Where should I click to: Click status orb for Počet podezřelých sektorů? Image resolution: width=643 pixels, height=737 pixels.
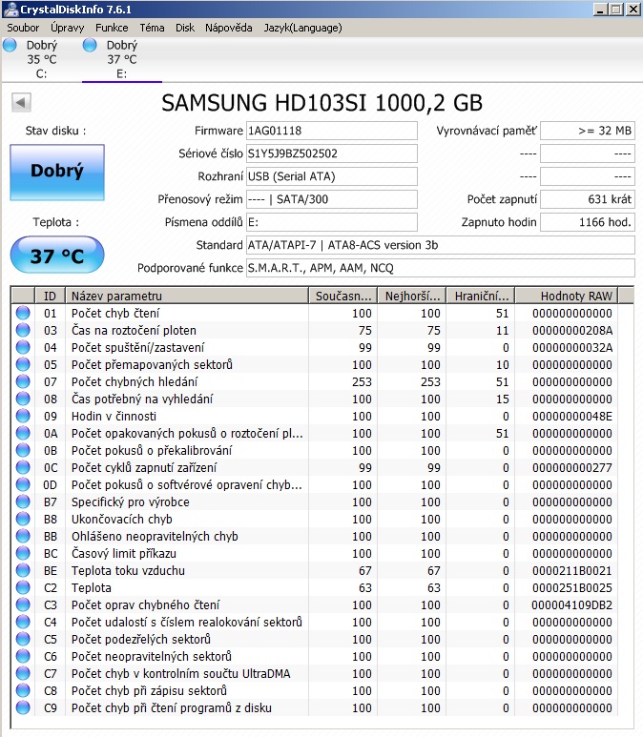23,639
